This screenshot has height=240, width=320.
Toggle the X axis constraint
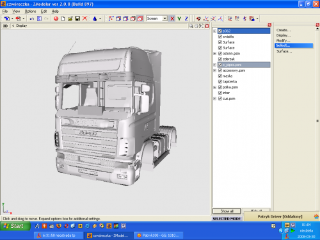[x=172, y=19]
